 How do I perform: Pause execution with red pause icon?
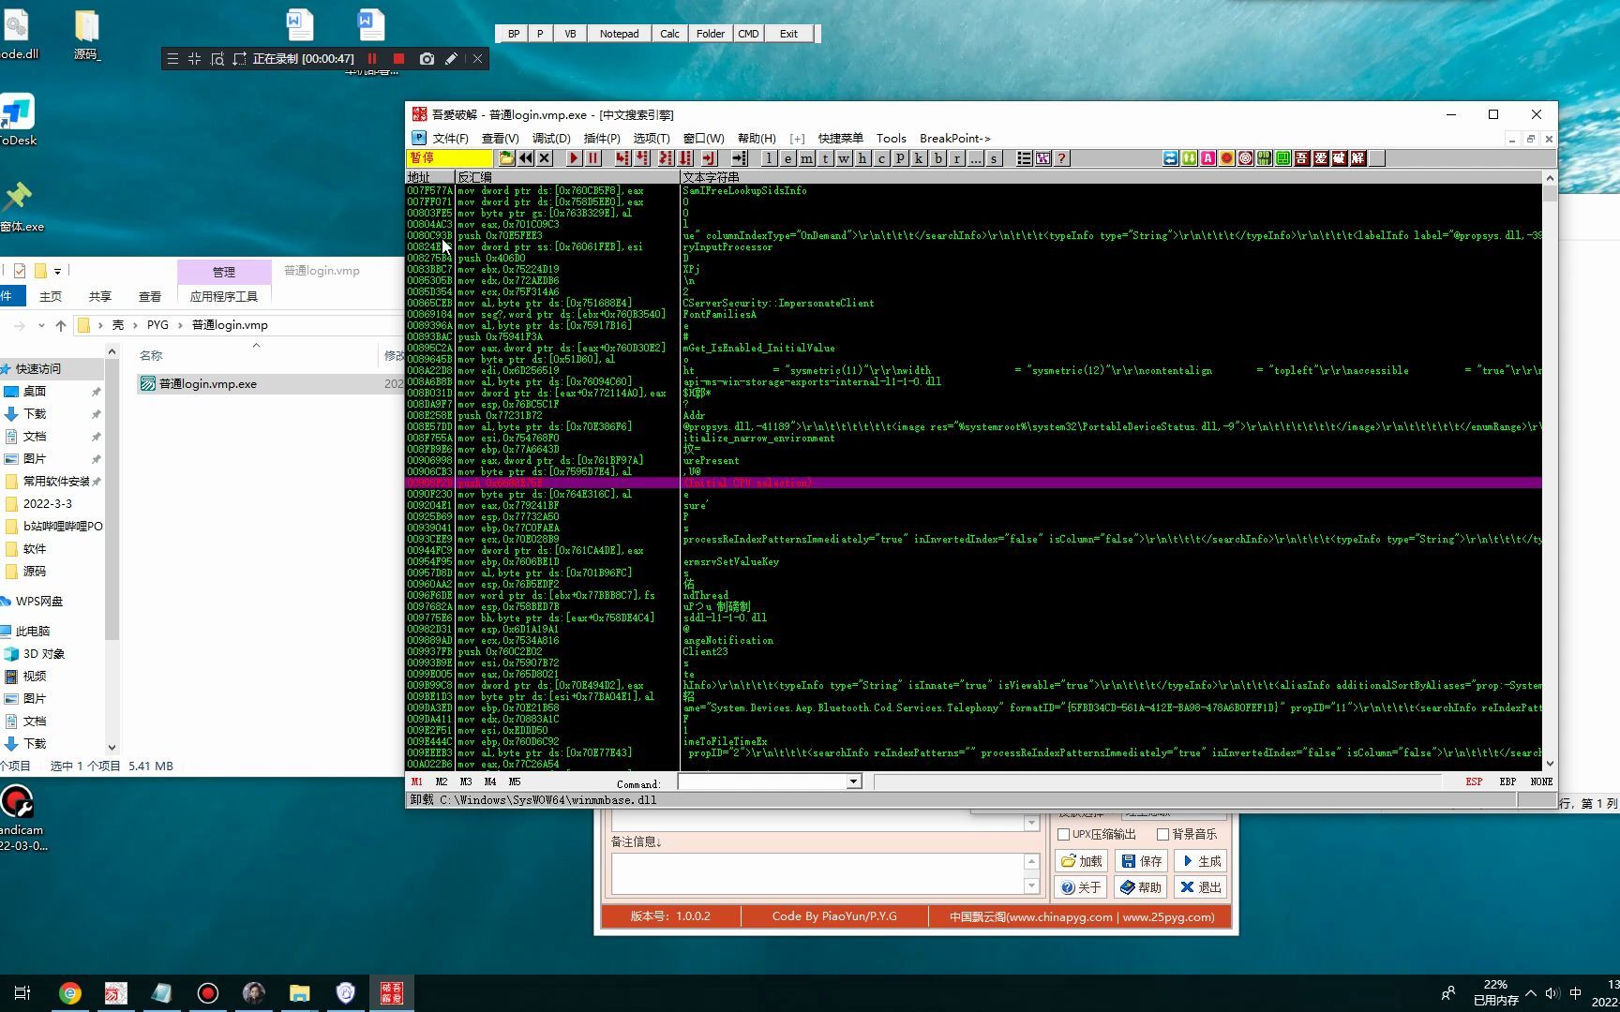tap(592, 158)
